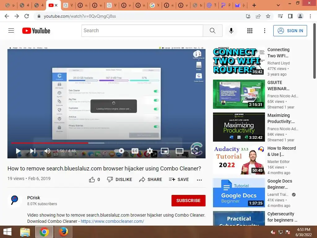Reload the page

point(27,16)
